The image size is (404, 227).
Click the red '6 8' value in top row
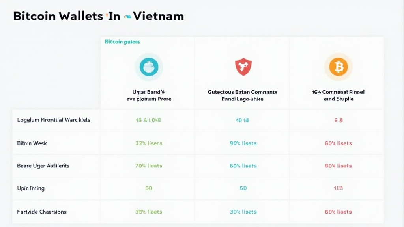[x=338, y=120]
